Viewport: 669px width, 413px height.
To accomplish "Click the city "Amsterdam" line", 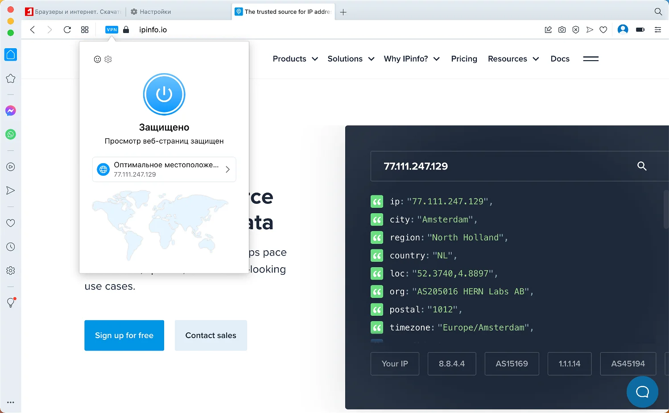I will pos(434,219).
